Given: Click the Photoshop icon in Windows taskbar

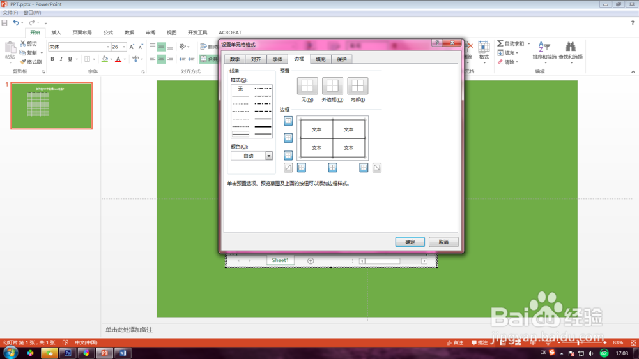Looking at the screenshot, I should [x=68, y=353].
